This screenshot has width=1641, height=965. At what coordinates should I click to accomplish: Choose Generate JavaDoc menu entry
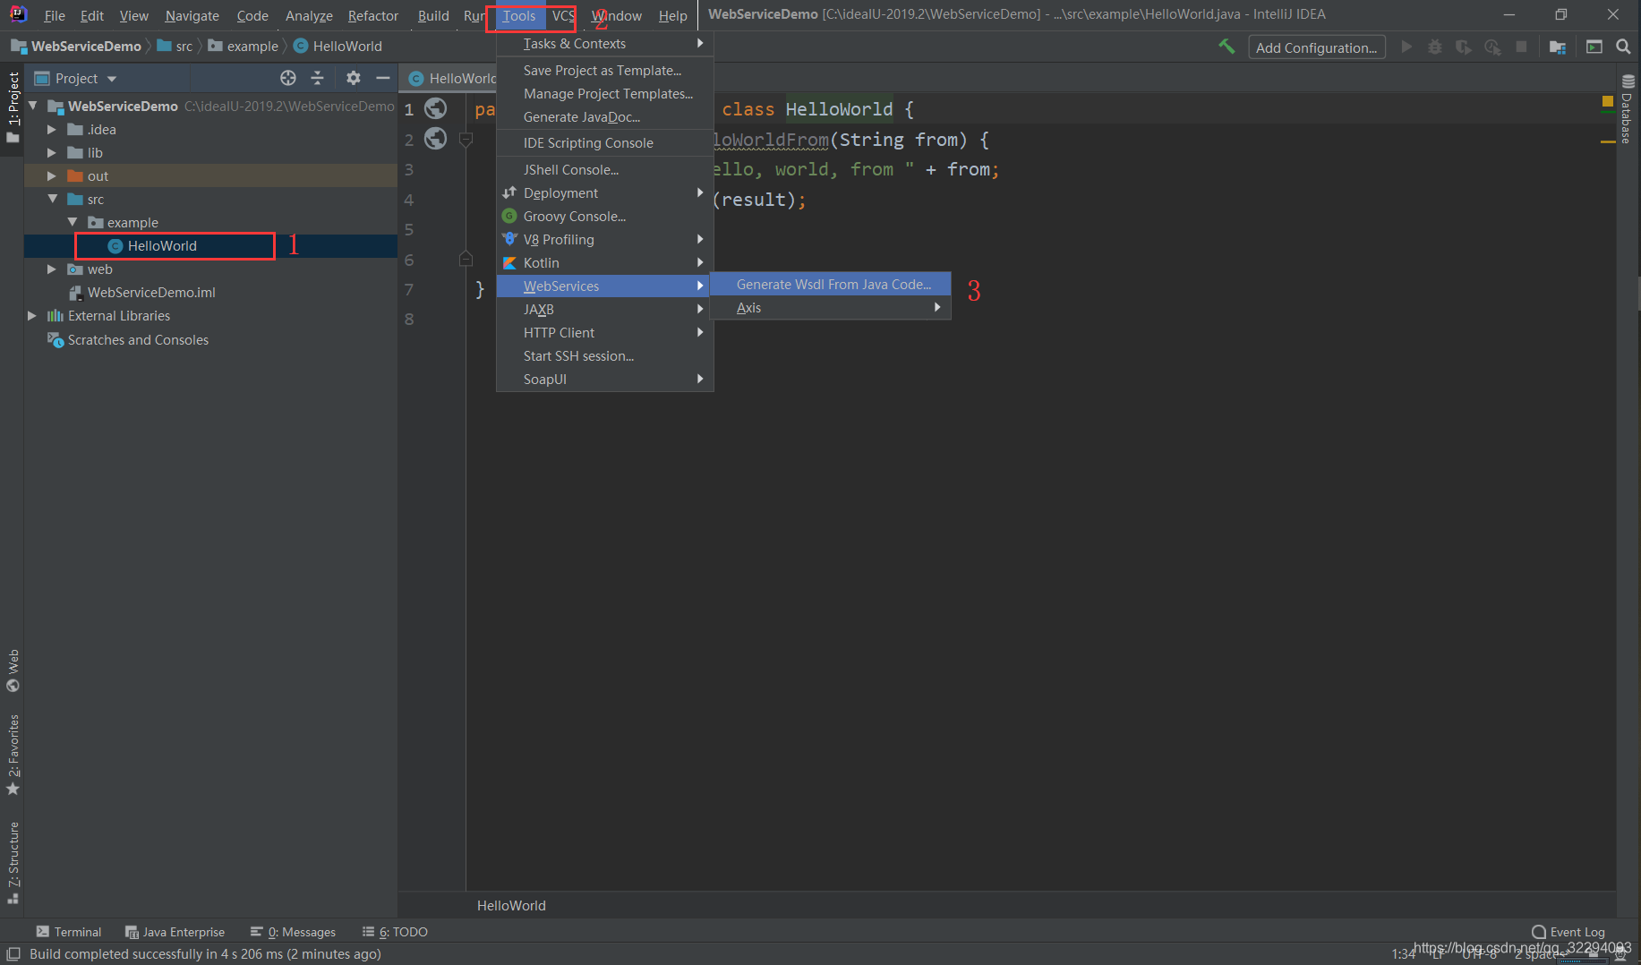point(604,116)
